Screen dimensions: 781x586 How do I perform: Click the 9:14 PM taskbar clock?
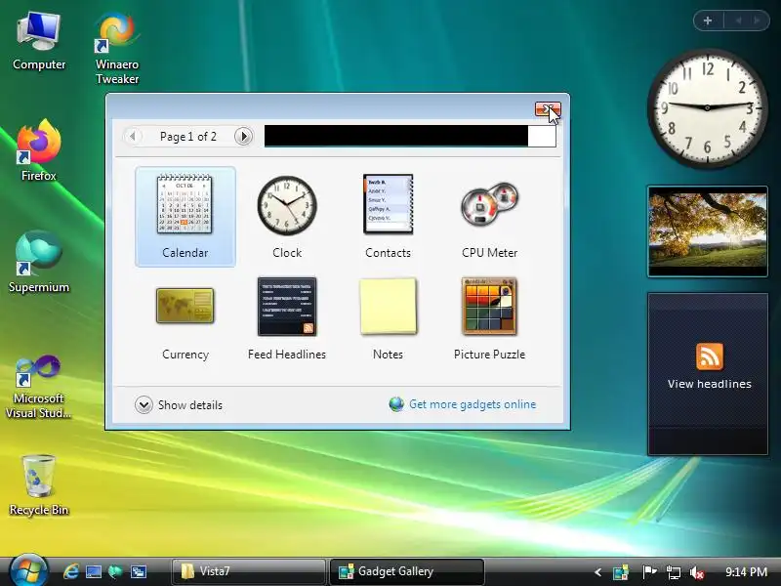(x=746, y=572)
